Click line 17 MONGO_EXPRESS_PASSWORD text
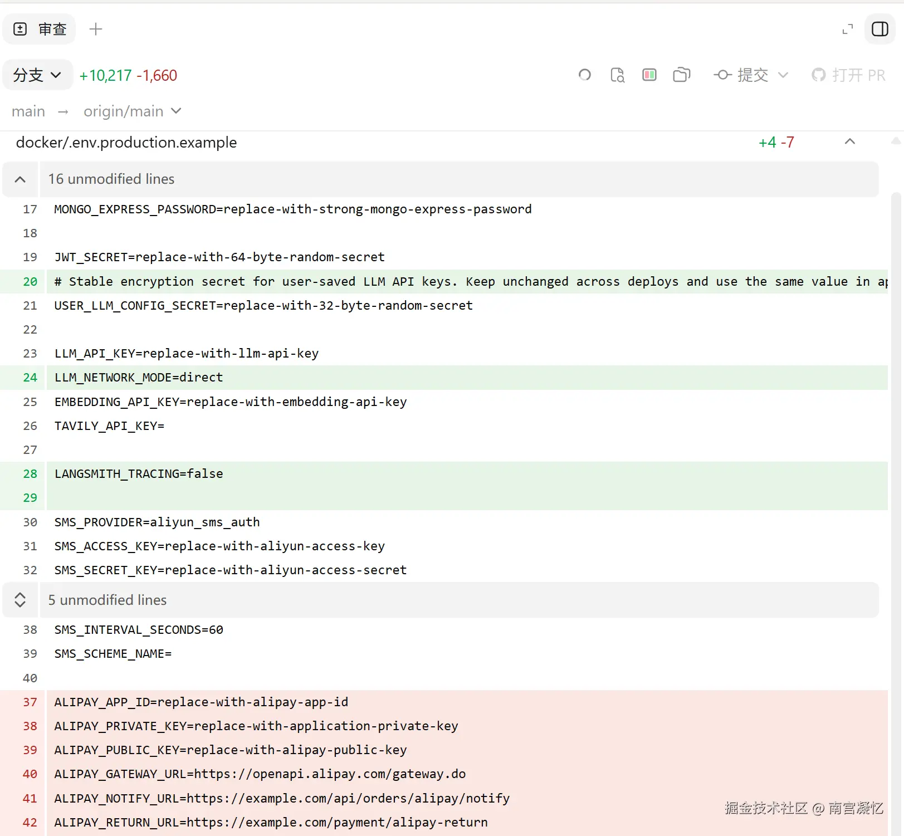The image size is (904, 836). pyautogui.click(x=293, y=209)
